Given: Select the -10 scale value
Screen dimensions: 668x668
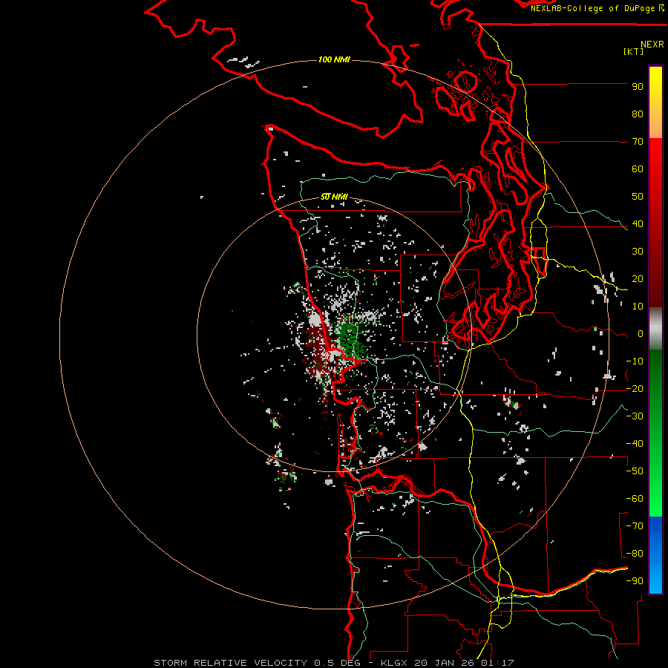Looking at the screenshot, I should click(635, 361).
